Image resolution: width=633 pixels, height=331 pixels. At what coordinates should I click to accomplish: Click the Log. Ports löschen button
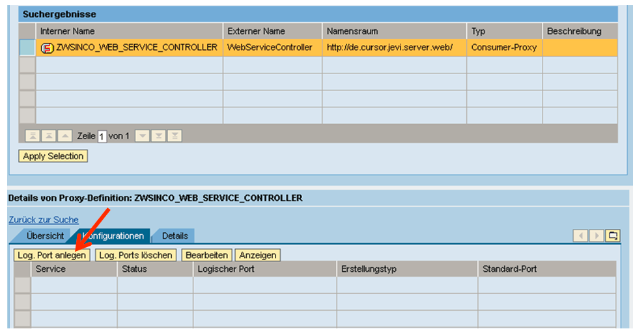tap(135, 256)
